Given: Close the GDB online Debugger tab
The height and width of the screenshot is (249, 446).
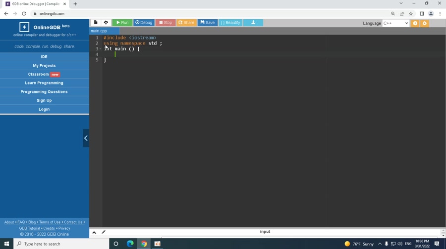Looking at the screenshot, I should (x=64, y=4).
